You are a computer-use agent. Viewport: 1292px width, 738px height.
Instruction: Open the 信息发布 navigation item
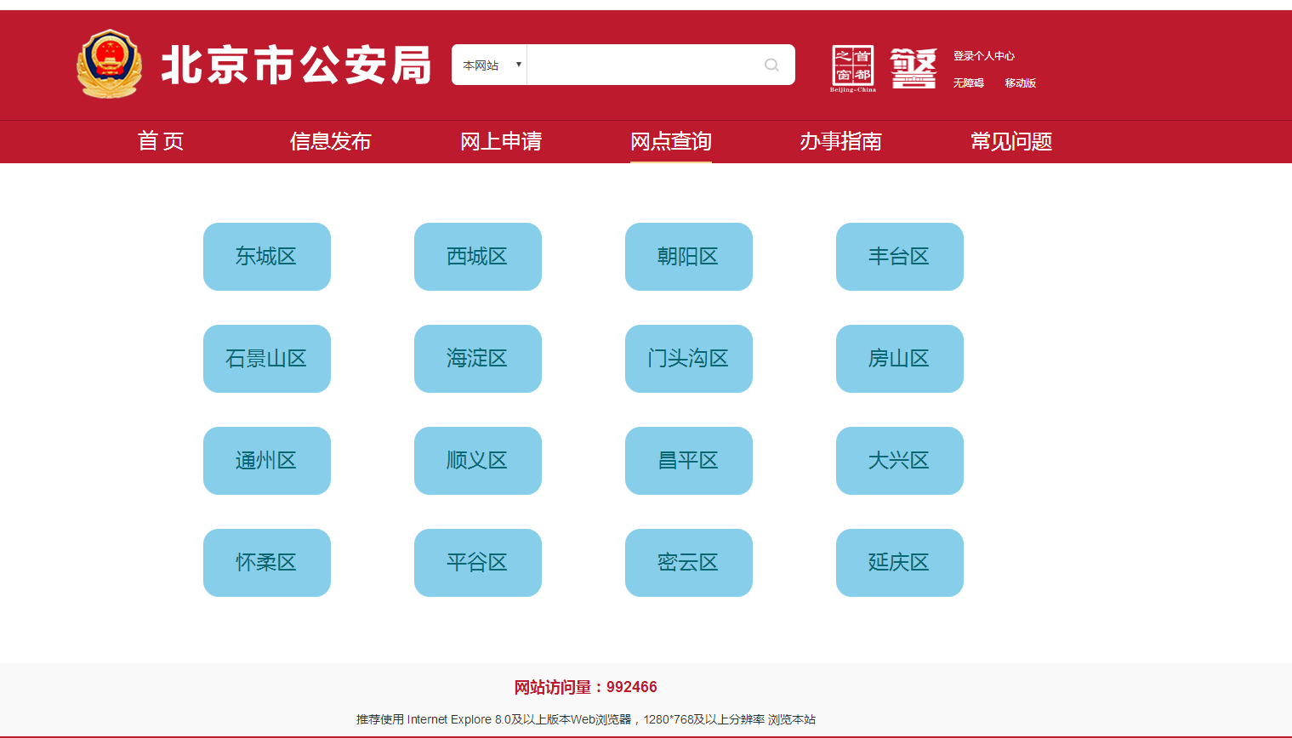click(331, 141)
